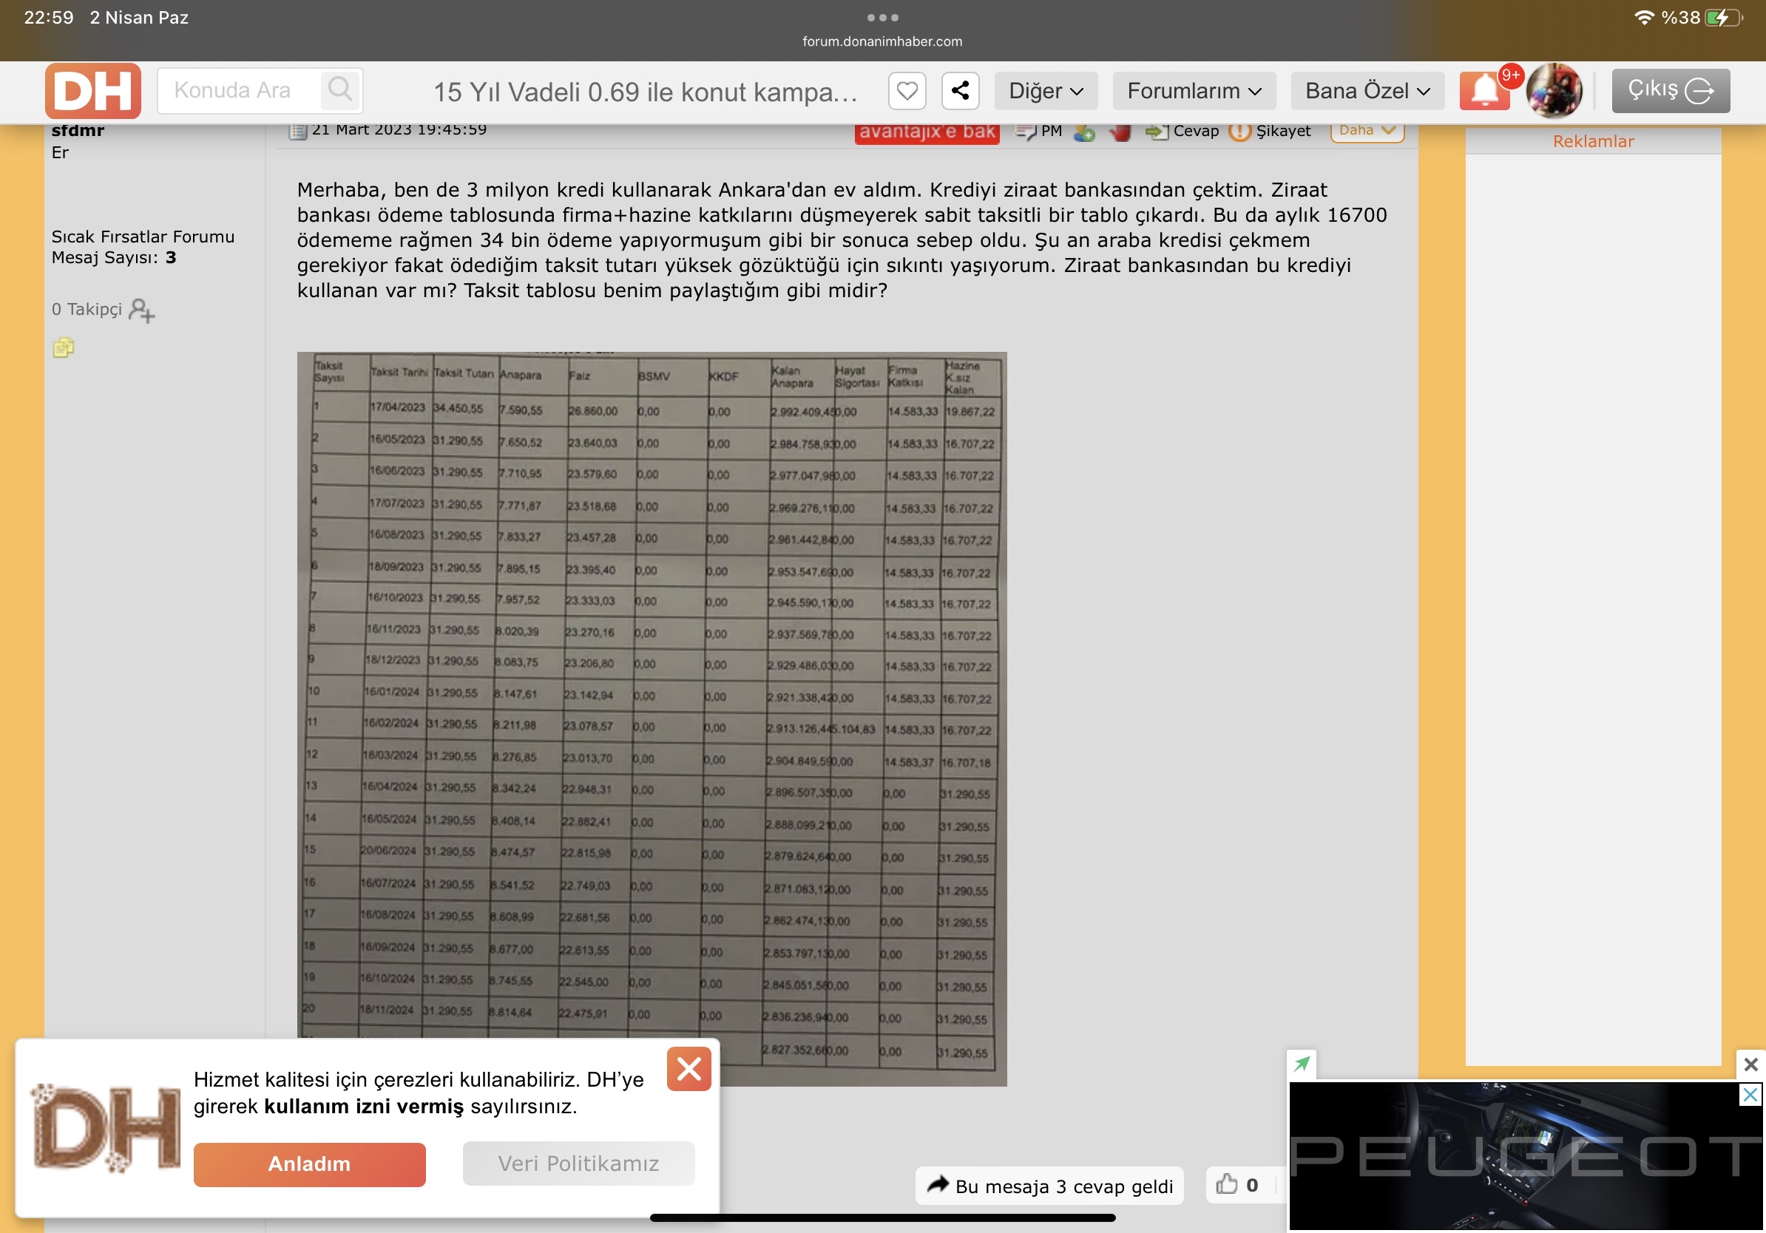Click the yellow copy icon under Takipçi
Viewport: 1766px width, 1233px height.
[x=64, y=348]
